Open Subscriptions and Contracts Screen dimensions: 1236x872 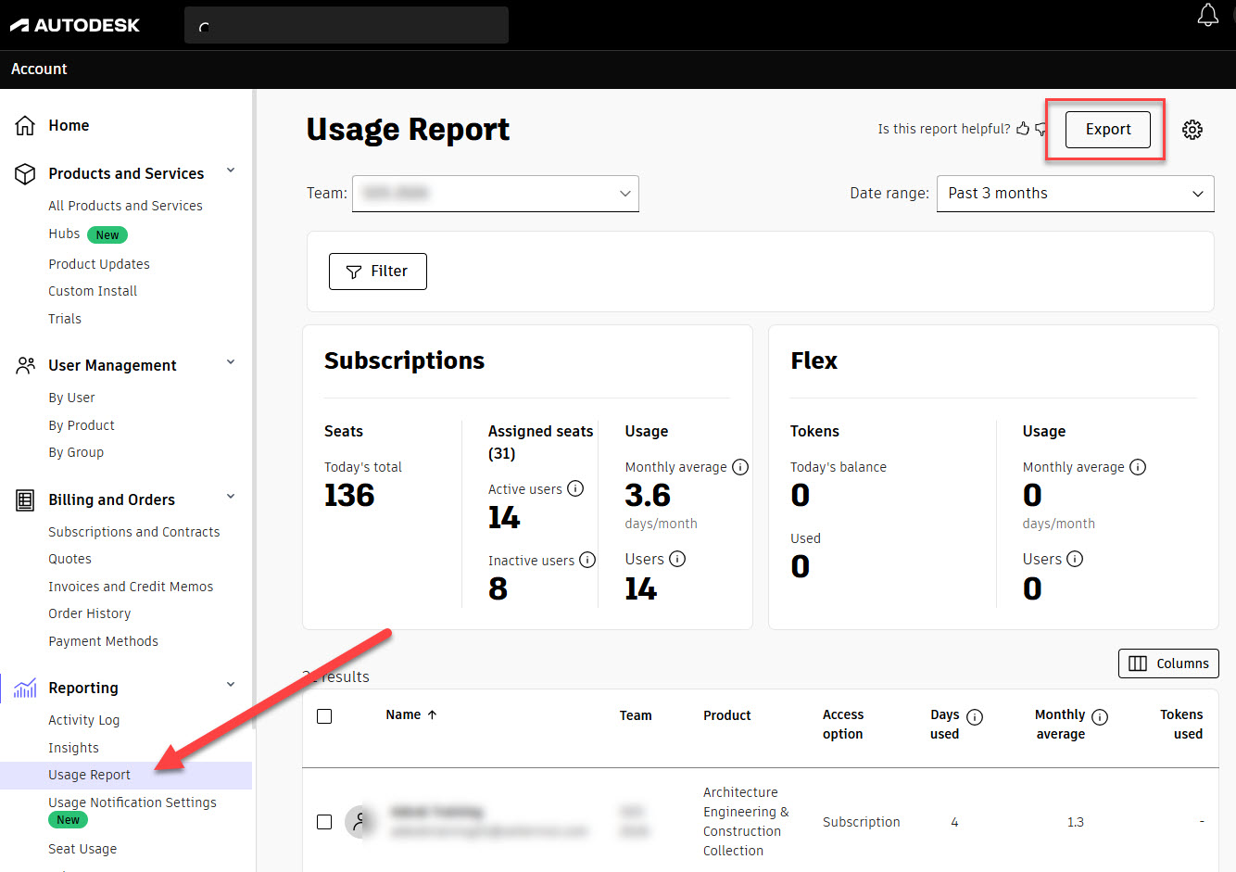(134, 532)
